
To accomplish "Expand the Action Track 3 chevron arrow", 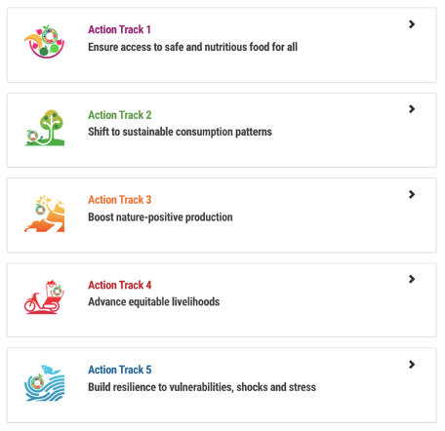I will pos(412,194).
